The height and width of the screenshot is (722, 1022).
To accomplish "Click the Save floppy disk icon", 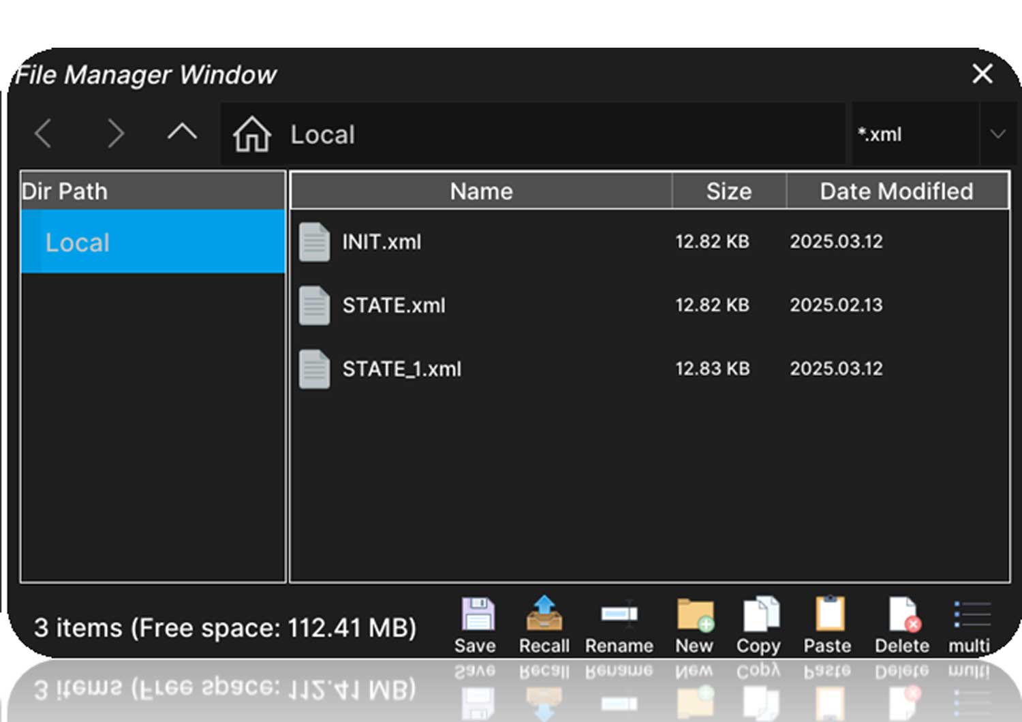I will point(477,615).
